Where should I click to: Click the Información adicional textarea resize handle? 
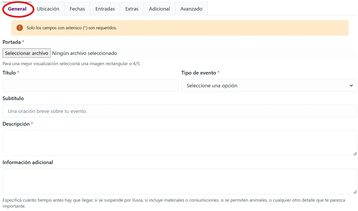pos(355,192)
